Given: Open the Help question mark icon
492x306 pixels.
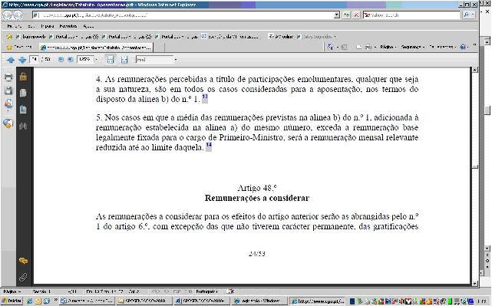Looking at the screenshot, I should click(463, 47).
